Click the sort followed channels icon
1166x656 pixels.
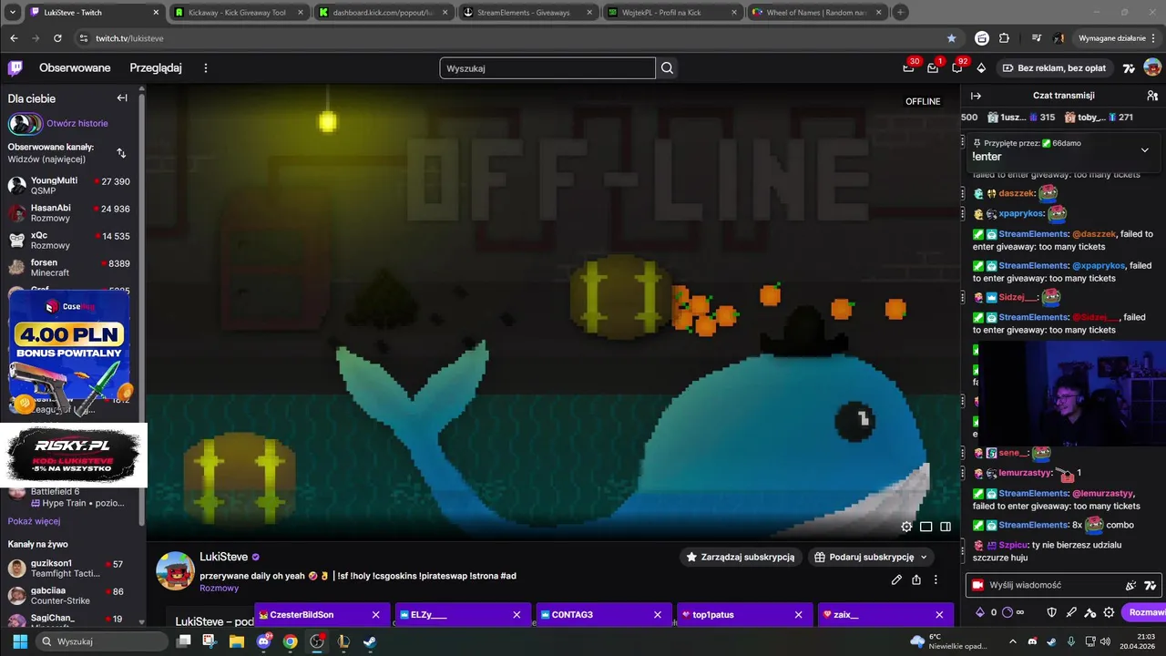click(121, 152)
